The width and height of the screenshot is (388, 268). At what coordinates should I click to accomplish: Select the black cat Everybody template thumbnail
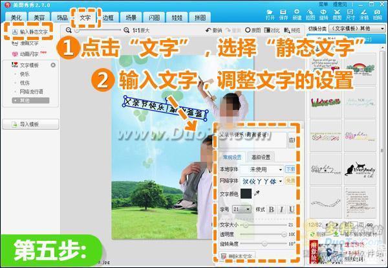click(x=360, y=170)
